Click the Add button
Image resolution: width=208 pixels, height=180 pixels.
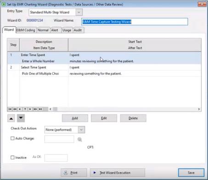[x=75, y=118]
